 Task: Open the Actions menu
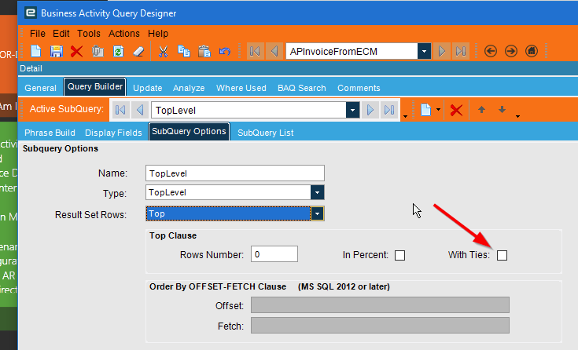(124, 34)
